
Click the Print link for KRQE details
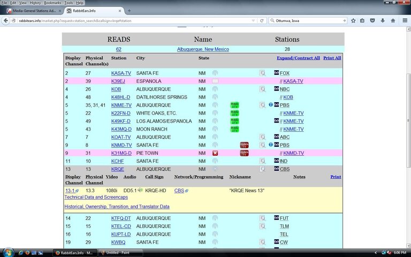336,177
